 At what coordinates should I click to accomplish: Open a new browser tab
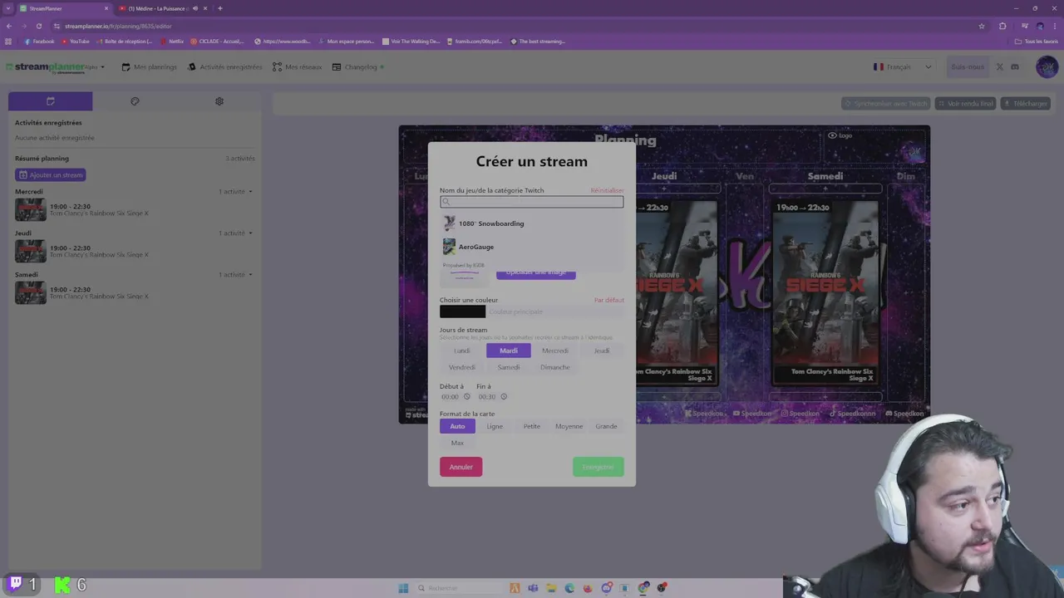click(x=219, y=8)
